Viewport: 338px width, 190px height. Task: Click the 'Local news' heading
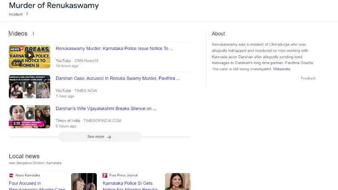coord(24,156)
